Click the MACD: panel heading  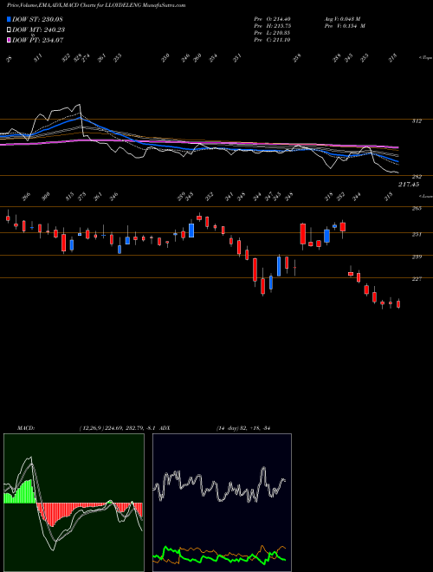25,428
